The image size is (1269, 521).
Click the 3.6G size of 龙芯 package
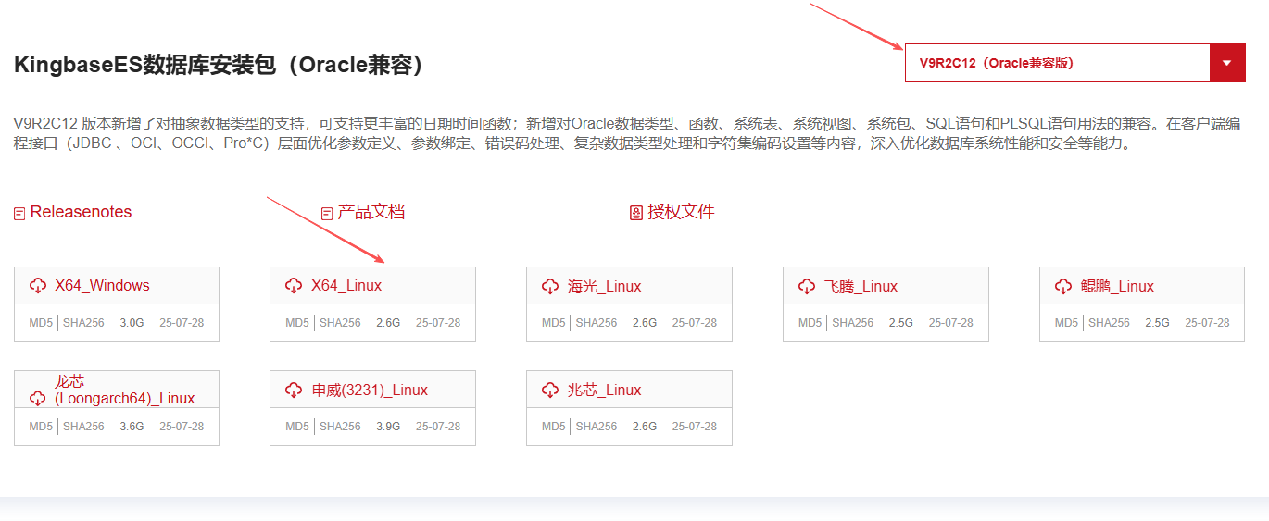[132, 427]
